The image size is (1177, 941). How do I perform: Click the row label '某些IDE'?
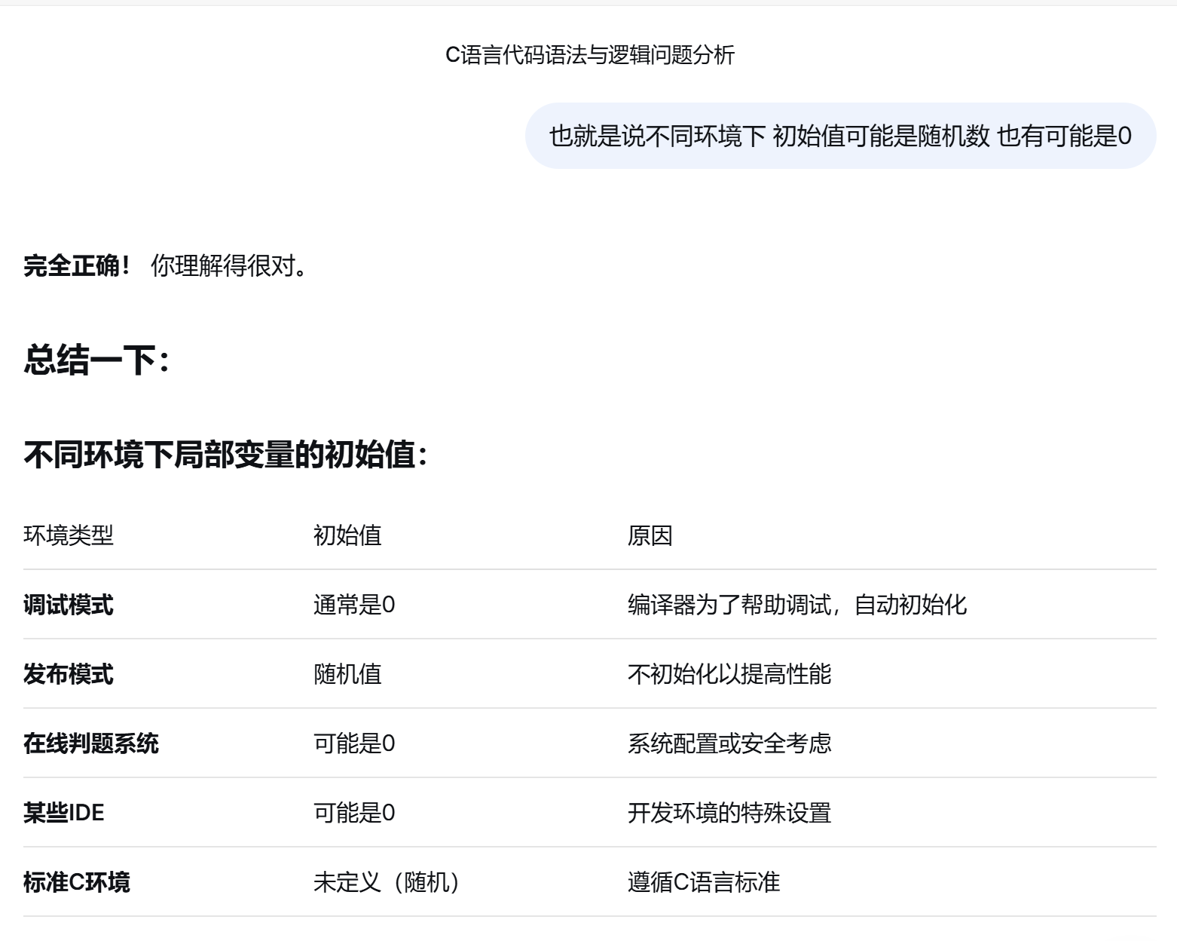click(64, 813)
